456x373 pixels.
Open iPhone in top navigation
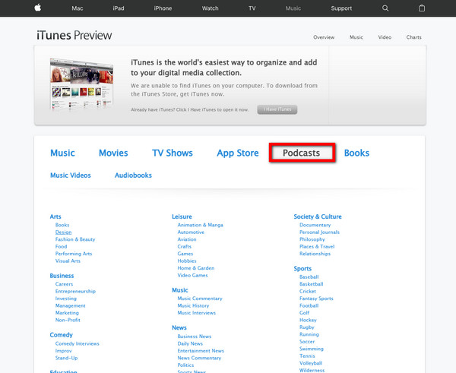(x=163, y=8)
